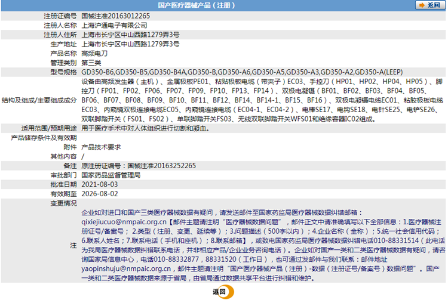This screenshot has height=300, width=448.
Task: Click approval department 国家药品监督管理局
Action: (111, 175)
